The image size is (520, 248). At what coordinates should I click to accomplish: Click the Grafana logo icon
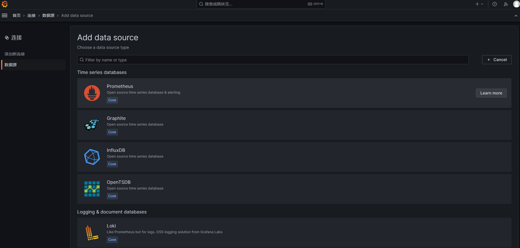coord(5,4)
